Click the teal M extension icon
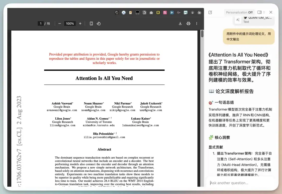The width and height of the screenshot is (282, 194). coord(186,13)
